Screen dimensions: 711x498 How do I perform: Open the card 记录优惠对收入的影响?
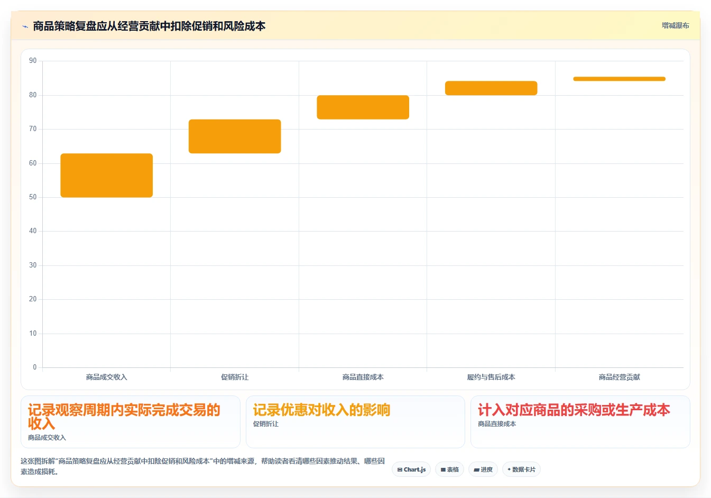click(355, 422)
